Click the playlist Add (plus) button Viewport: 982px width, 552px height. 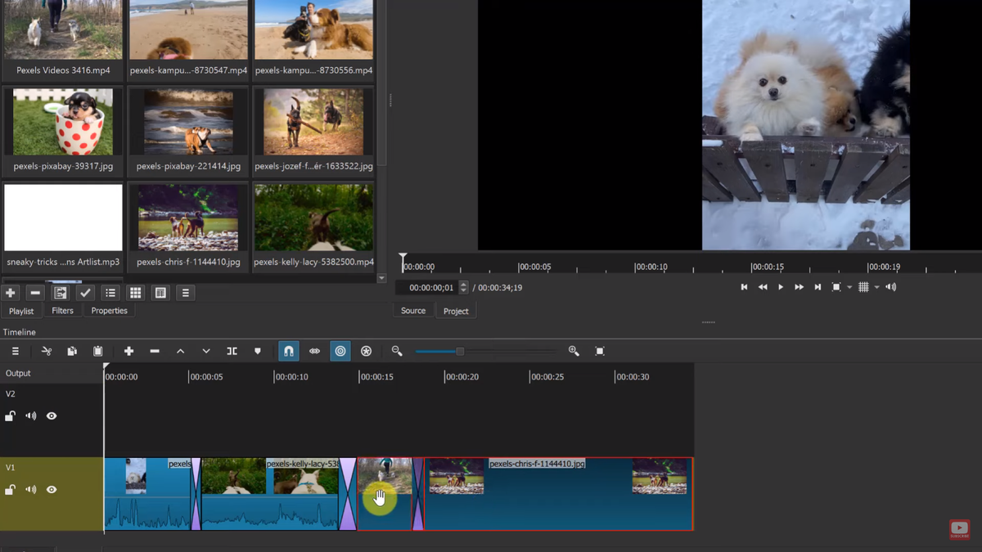tap(11, 293)
